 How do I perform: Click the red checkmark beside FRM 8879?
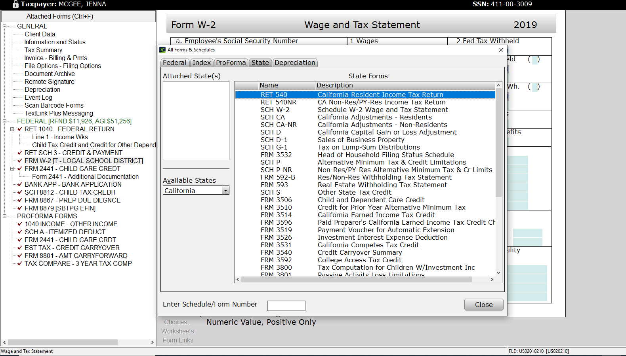[20, 208]
